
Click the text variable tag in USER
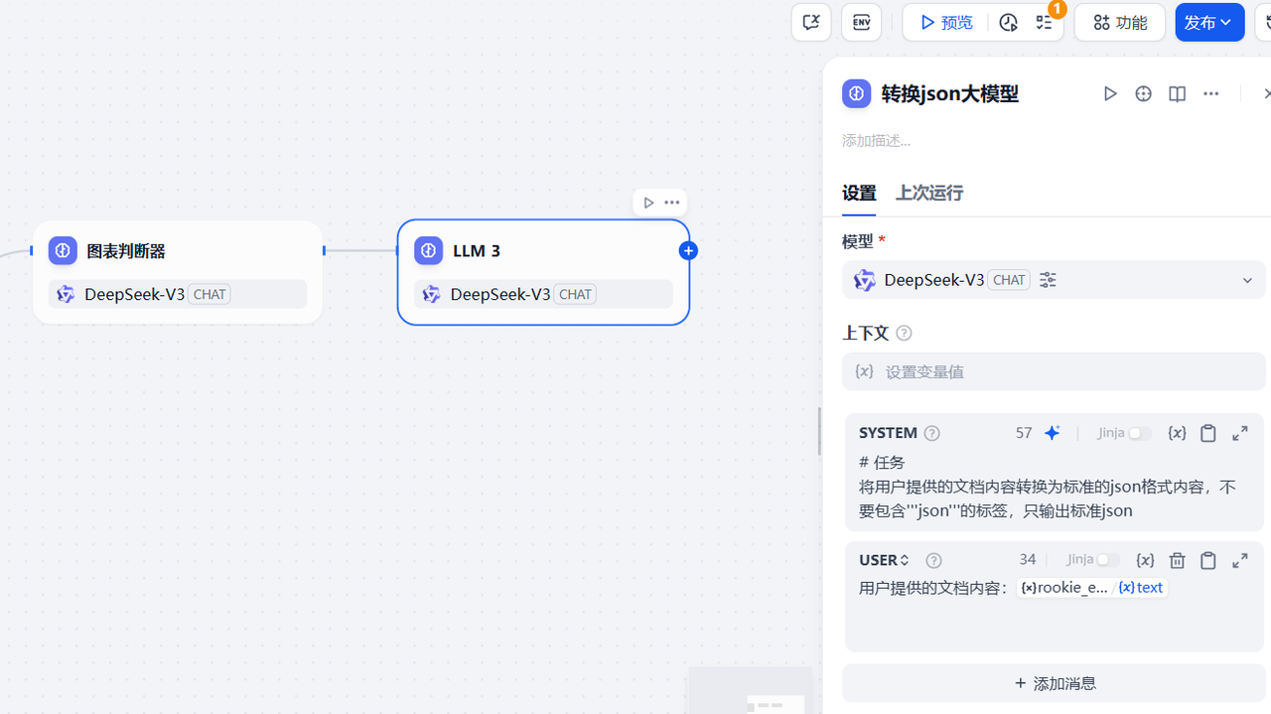[x=1142, y=588]
